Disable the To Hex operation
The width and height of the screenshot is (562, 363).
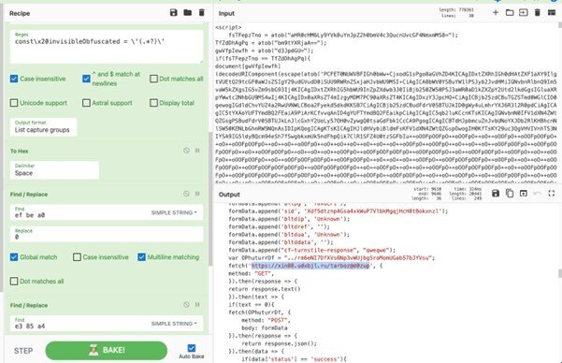pos(186,151)
